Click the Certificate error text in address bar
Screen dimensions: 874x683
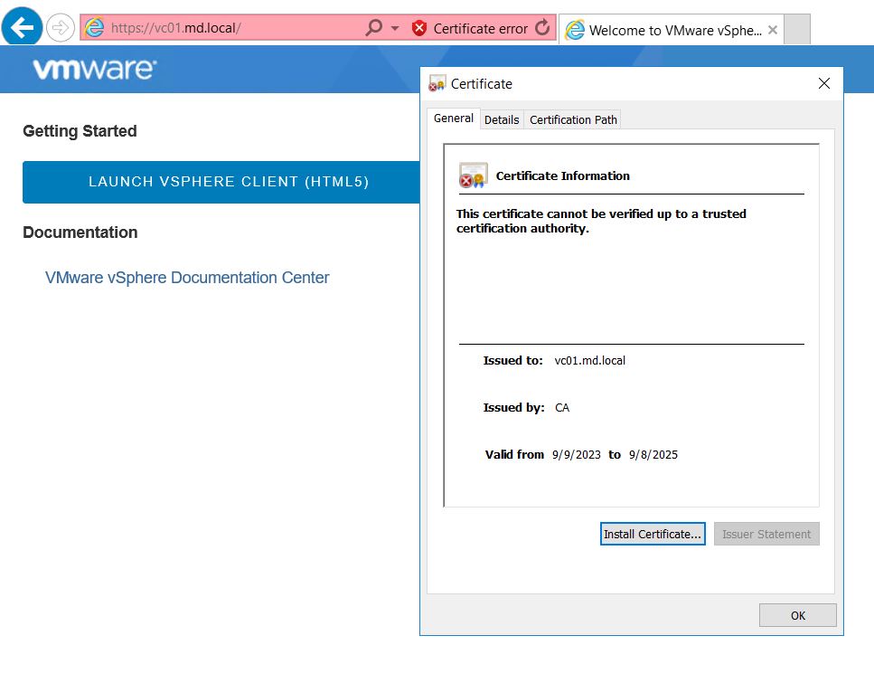480,28
